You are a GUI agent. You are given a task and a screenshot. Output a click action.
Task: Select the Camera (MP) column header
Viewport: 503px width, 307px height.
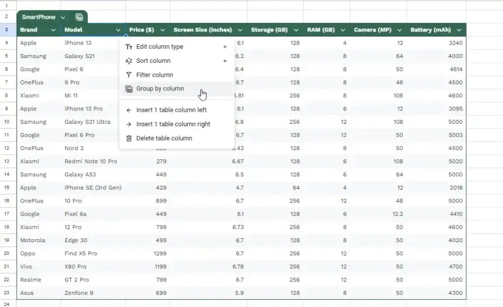(x=379, y=30)
